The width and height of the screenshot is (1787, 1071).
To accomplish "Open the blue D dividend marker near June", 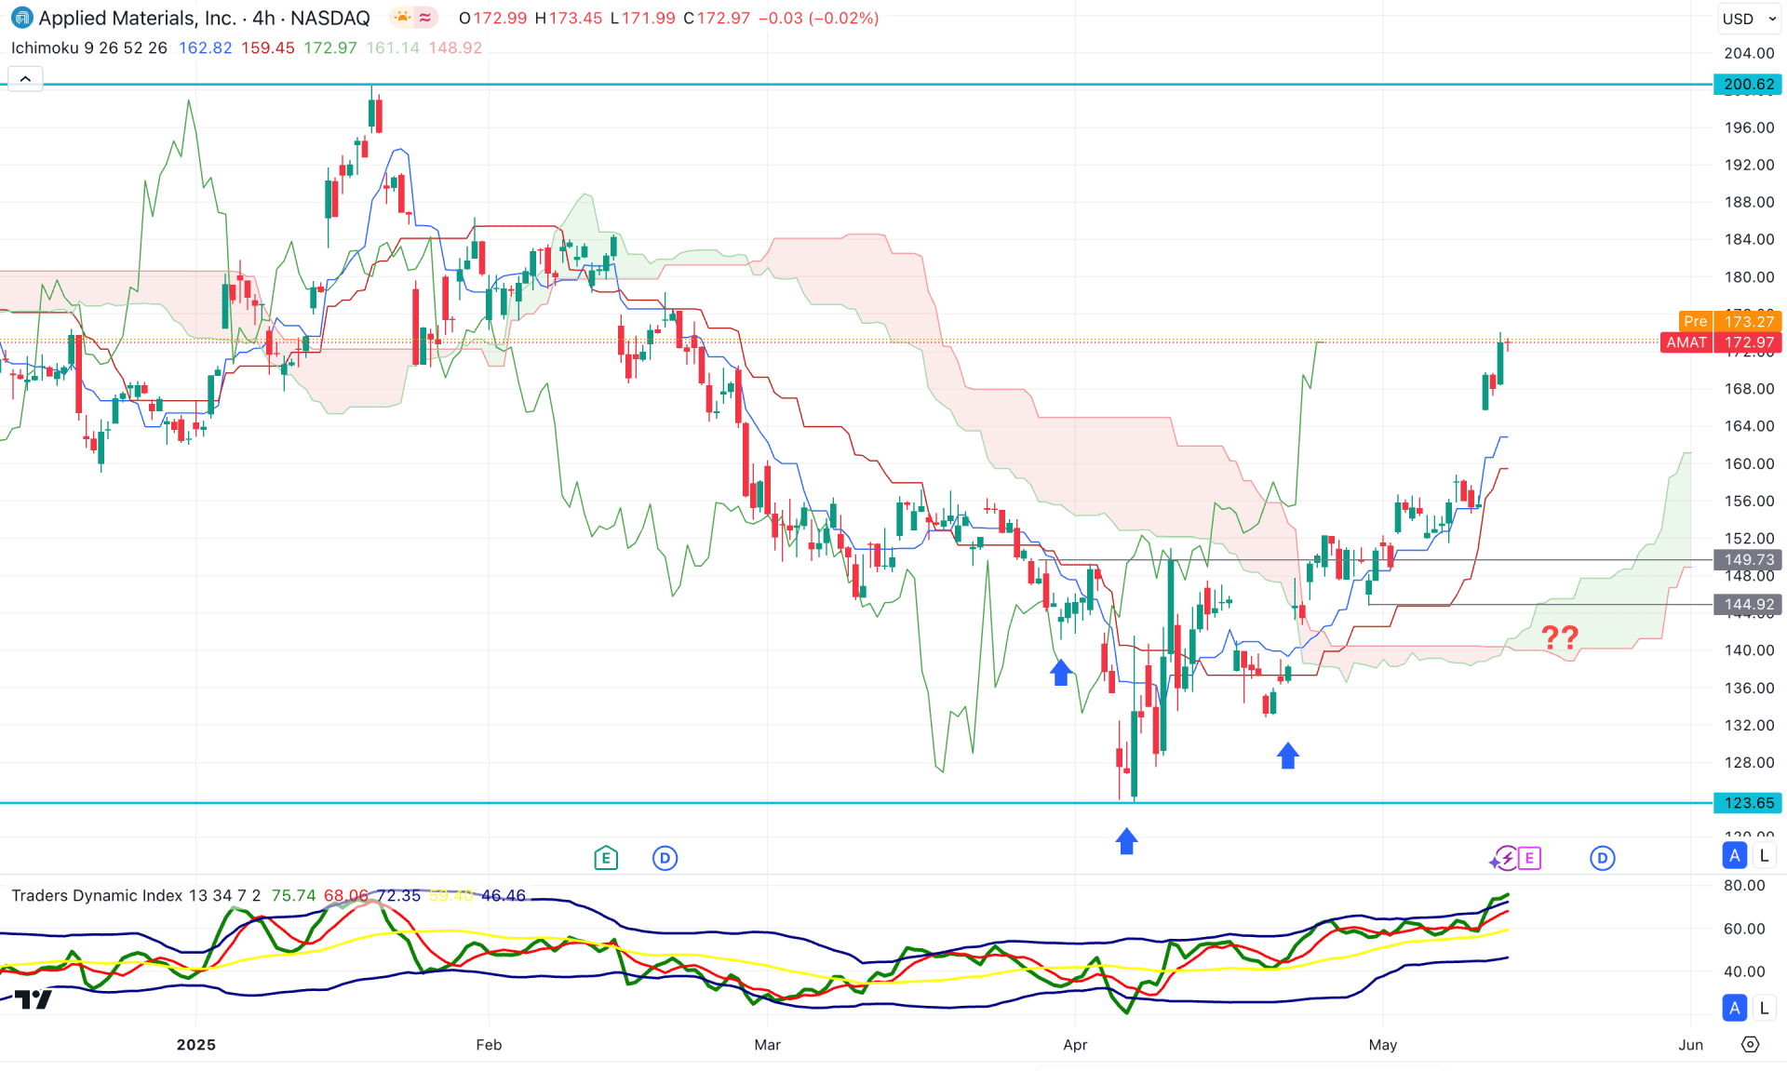I will pyautogui.click(x=1602, y=858).
